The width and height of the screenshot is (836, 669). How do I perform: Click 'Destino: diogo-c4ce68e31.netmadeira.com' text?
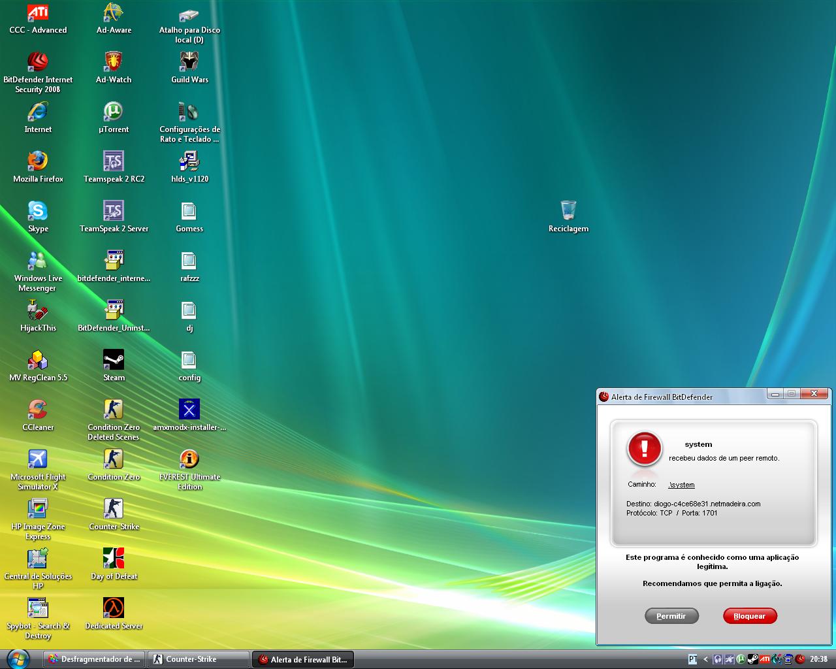coord(693,504)
